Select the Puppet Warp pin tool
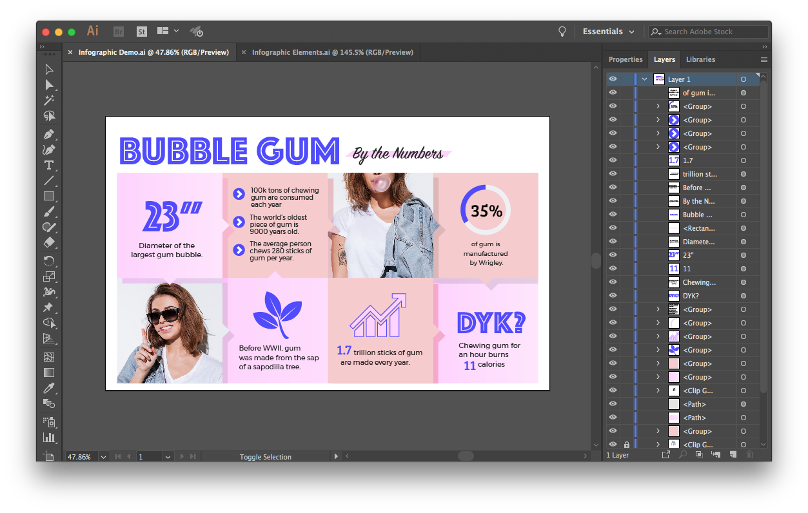The height and width of the screenshot is (513, 808). point(49,307)
